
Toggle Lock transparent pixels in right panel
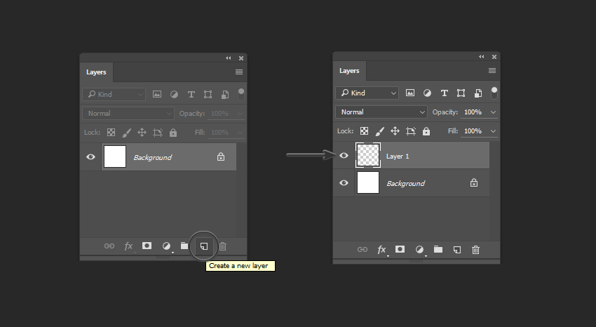tap(364, 131)
